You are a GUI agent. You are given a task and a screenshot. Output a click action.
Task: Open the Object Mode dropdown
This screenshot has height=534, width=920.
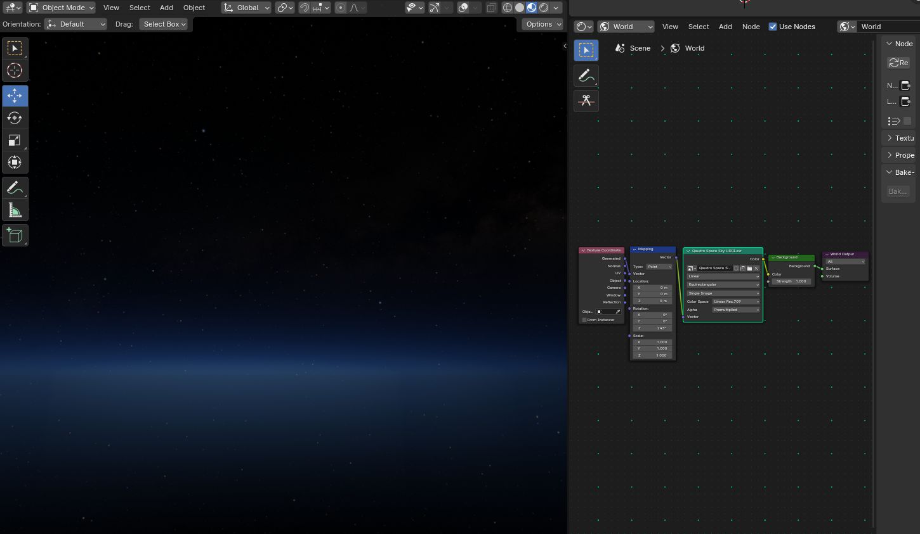point(62,8)
